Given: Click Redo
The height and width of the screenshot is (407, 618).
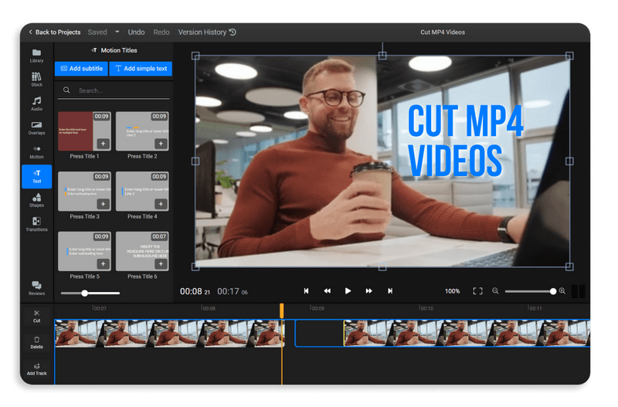Looking at the screenshot, I should pos(161,32).
